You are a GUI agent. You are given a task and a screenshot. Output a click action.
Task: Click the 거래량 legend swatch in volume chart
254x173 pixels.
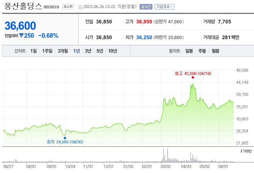pos(241,151)
